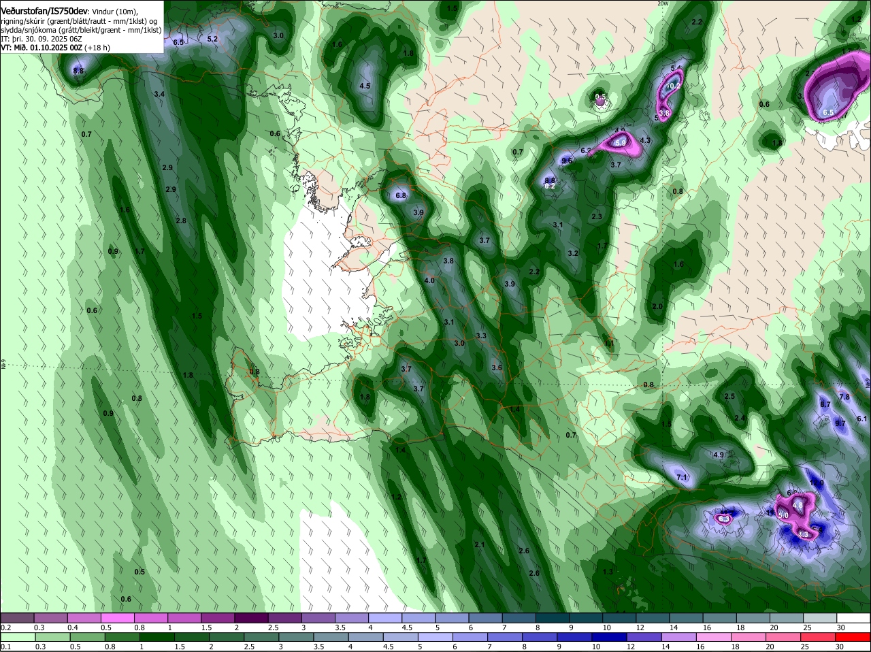Pick the palest green 0.1 swatch in the bottom legend row
The image size is (871, 652).
coord(18,637)
